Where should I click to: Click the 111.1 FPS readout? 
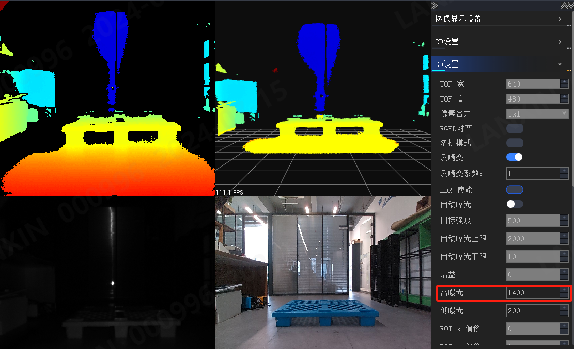pos(229,193)
